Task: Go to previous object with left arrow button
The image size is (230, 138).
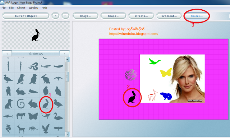Action: [x=55, y=16]
